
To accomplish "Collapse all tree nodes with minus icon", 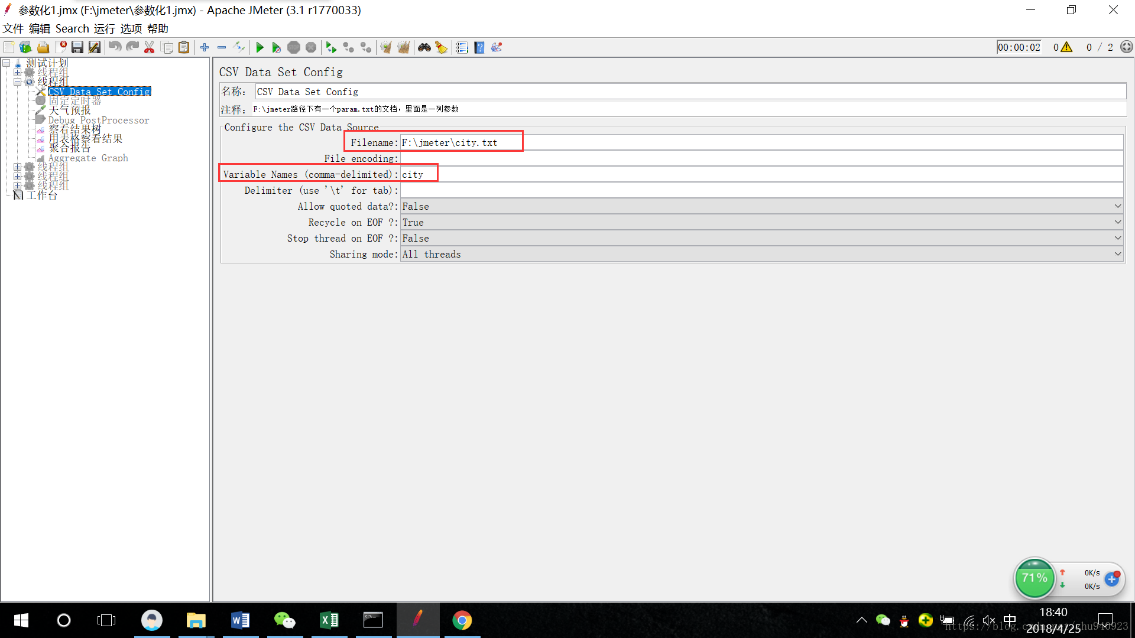I will [x=222, y=47].
